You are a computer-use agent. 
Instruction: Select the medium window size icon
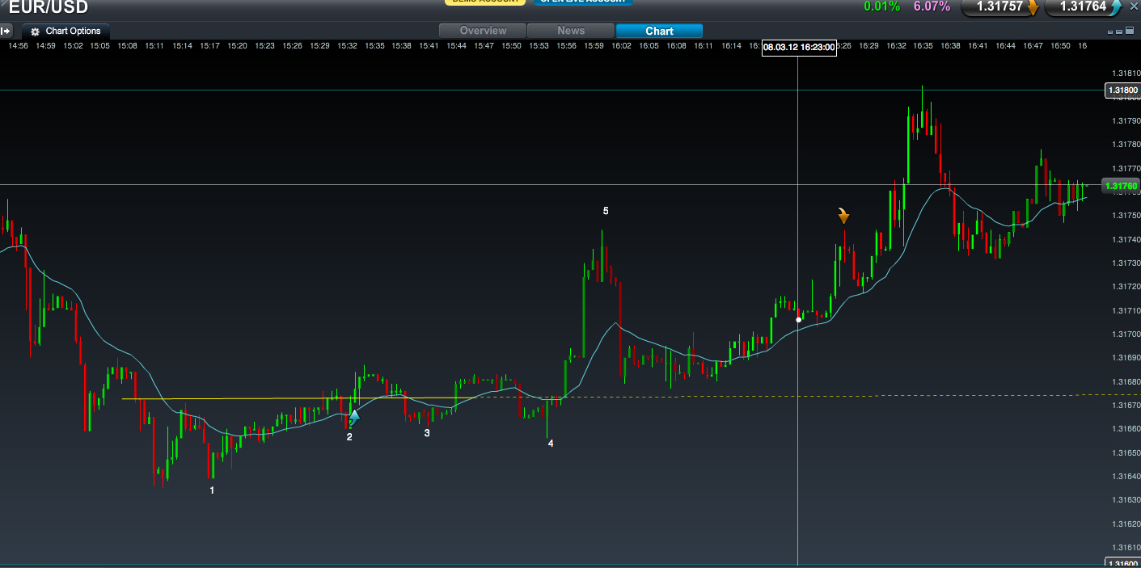(1119, 32)
